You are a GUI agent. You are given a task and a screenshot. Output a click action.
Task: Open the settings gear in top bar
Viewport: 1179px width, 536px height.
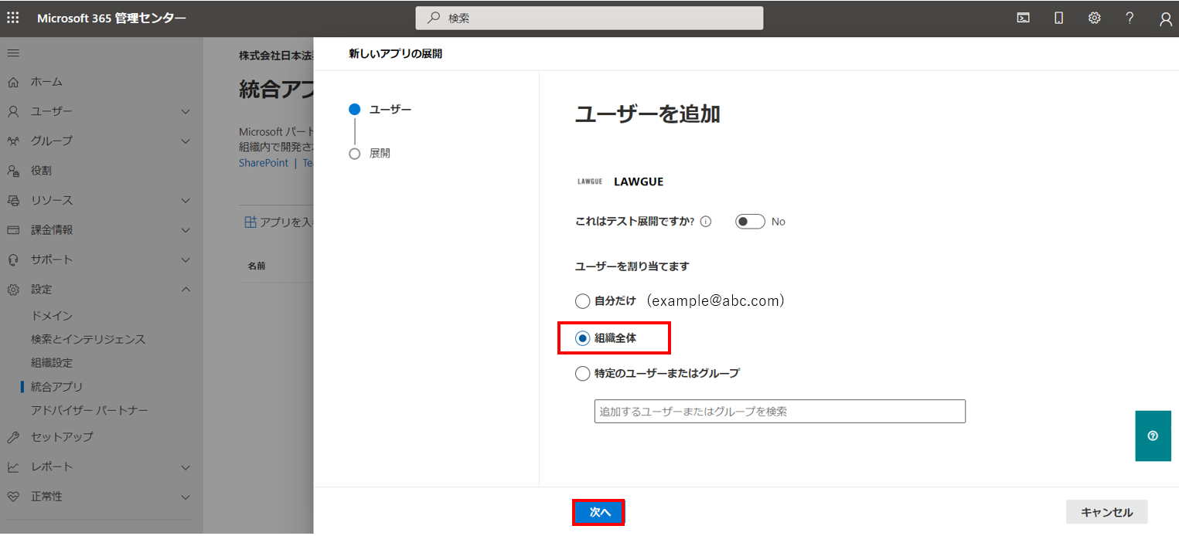1094,18
